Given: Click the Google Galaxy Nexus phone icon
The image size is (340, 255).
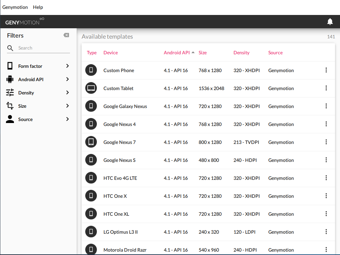Looking at the screenshot, I should (91, 106).
